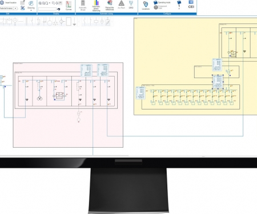This screenshot has width=257, height=214.
Task: Click Reload the references icon
Action: pos(110,5)
